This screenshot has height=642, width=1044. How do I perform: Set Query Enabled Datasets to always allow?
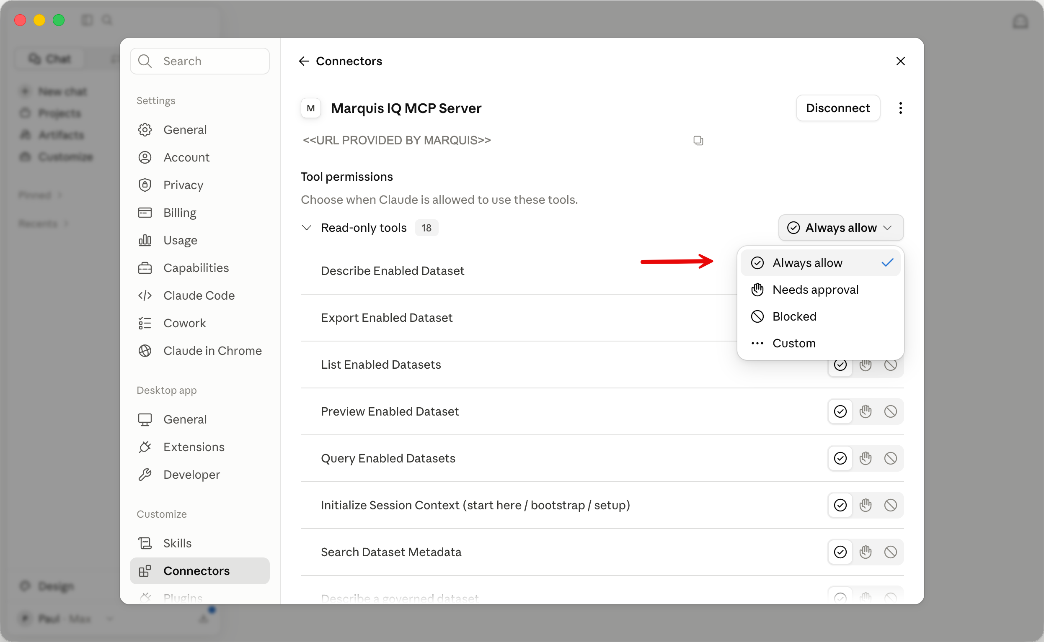coord(840,458)
